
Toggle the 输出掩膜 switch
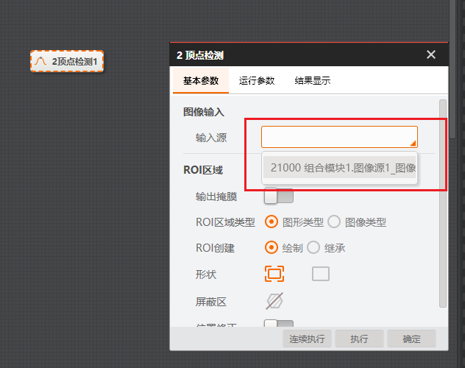[x=278, y=196]
